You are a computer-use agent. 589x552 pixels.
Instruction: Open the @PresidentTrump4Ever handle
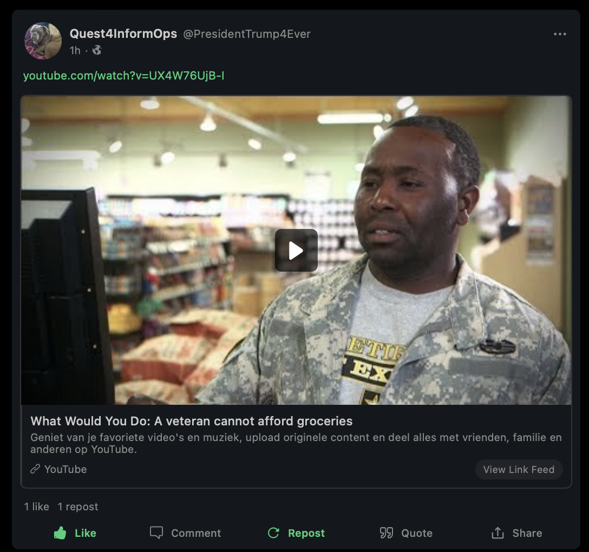247,34
